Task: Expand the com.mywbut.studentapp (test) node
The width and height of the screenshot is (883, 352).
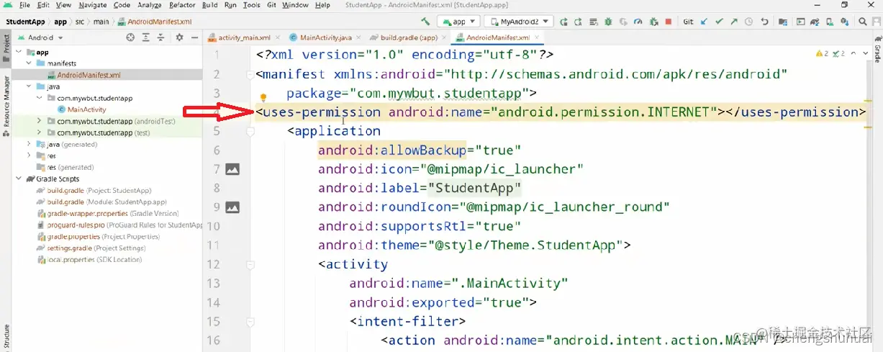Action: click(x=40, y=132)
